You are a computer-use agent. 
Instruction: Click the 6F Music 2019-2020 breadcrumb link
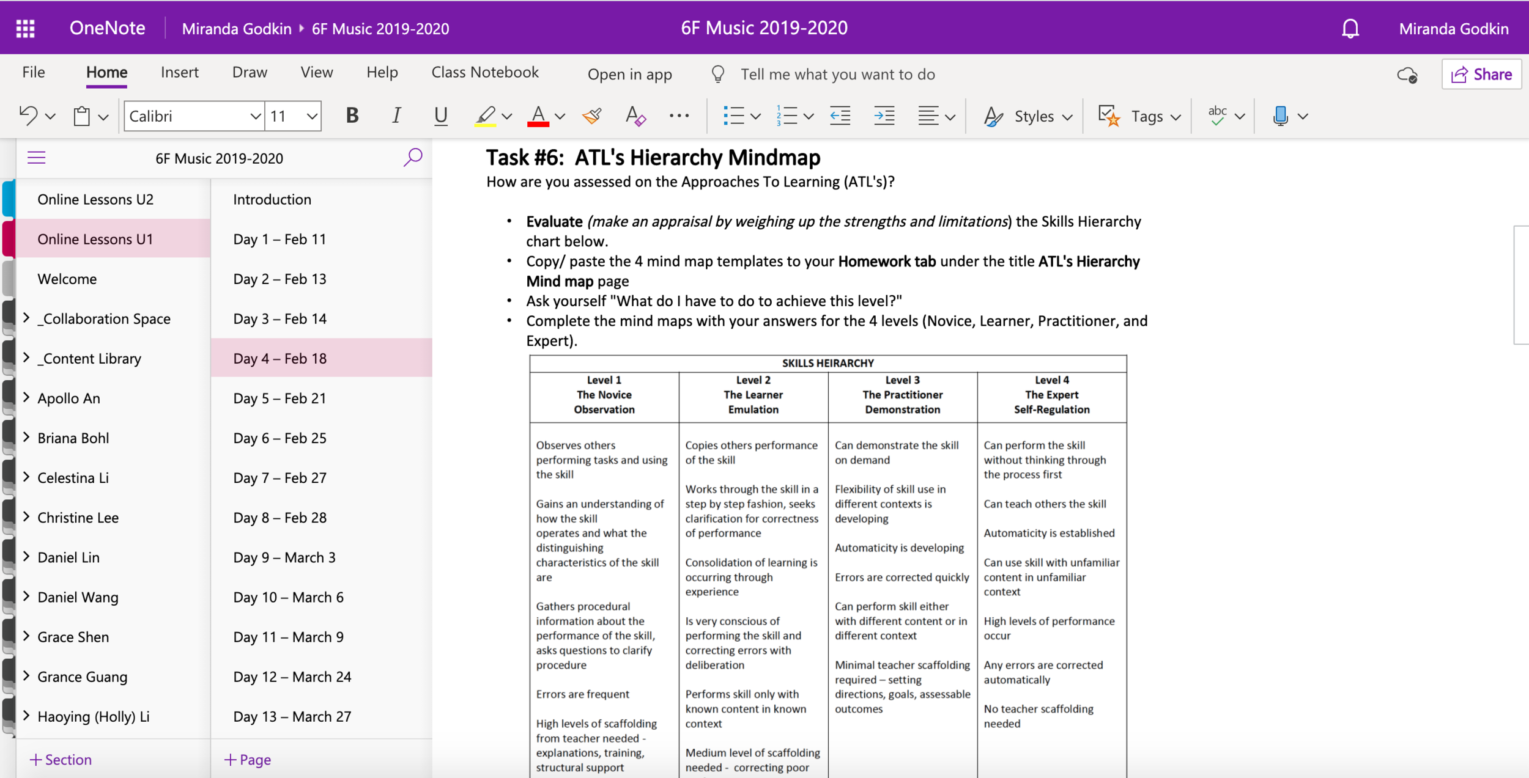click(x=380, y=29)
